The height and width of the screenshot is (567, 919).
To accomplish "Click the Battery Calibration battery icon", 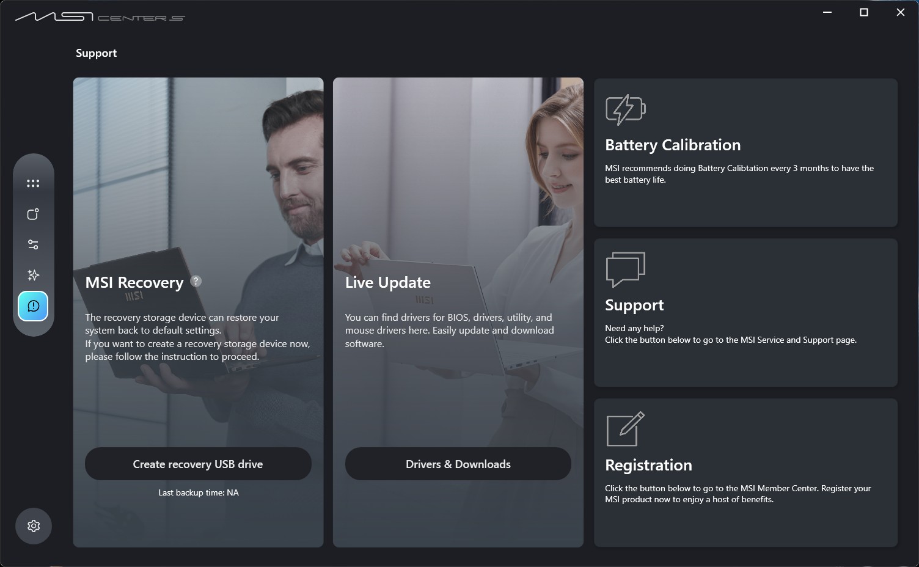I will click(x=626, y=110).
